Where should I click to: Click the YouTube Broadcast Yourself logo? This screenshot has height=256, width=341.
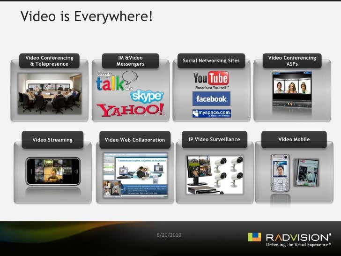211,80
